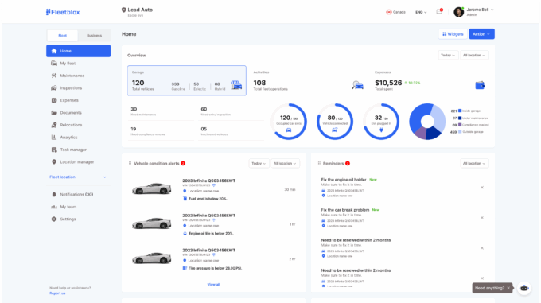This screenshot has width=541, height=303.
Task: Open Expenses in the sidebar
Action: coord(78,100)
